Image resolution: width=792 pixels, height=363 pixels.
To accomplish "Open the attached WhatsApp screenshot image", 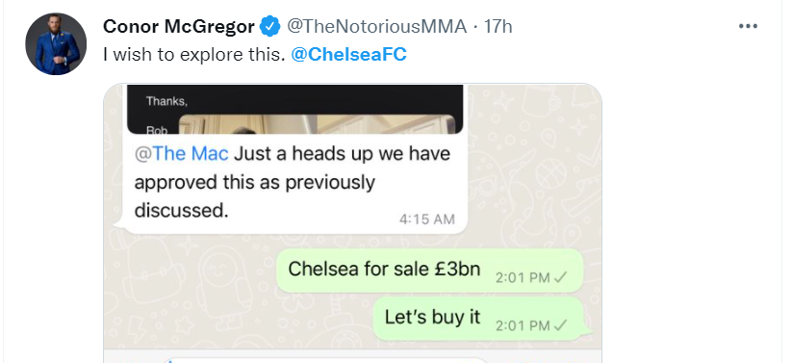I will click(352, 223).
